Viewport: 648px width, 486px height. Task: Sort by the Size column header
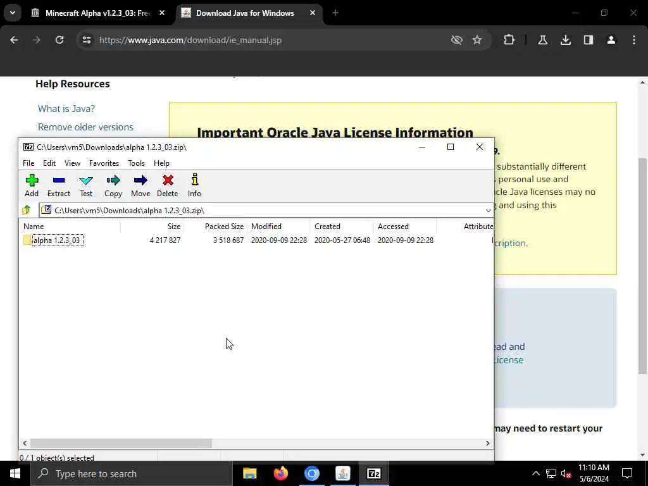pyautogui.click(x=152, y=227)
